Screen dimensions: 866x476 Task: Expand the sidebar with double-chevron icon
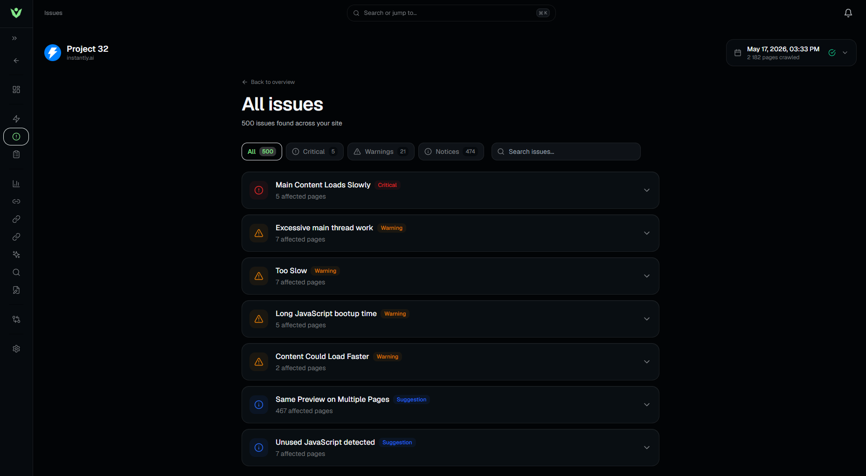coord(14,38)
